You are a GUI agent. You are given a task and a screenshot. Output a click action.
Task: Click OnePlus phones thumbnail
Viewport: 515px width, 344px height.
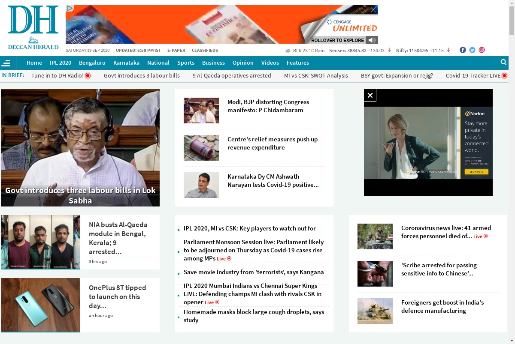click(x=41, y=305)
